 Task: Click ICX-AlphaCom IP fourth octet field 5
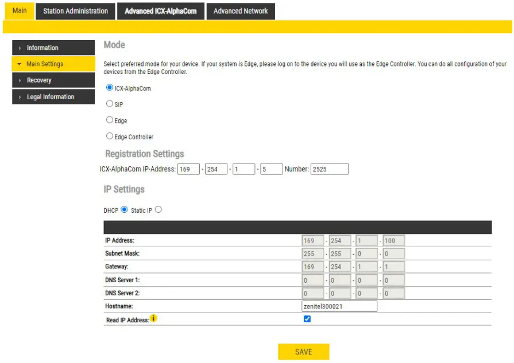(272, 169)
